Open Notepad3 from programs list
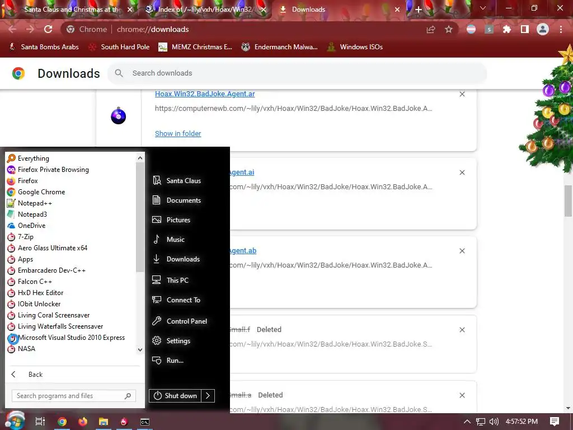 pyautogui.click(x=71, y=214)
